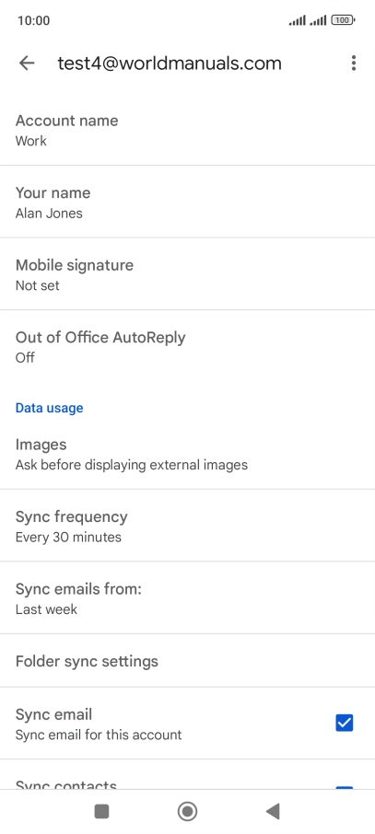The image size is (375, 834).
Task: Tap the Android back triangle button
Action: click(273, 811)
